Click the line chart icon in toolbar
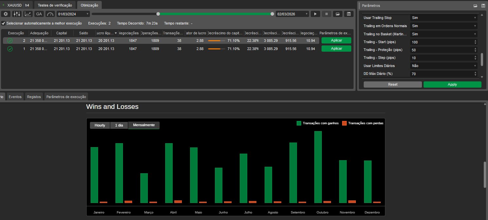488x220 pixels. click(x=28, y=14)
